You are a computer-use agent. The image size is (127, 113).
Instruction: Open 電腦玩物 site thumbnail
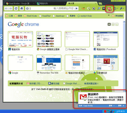click(20, 39)
